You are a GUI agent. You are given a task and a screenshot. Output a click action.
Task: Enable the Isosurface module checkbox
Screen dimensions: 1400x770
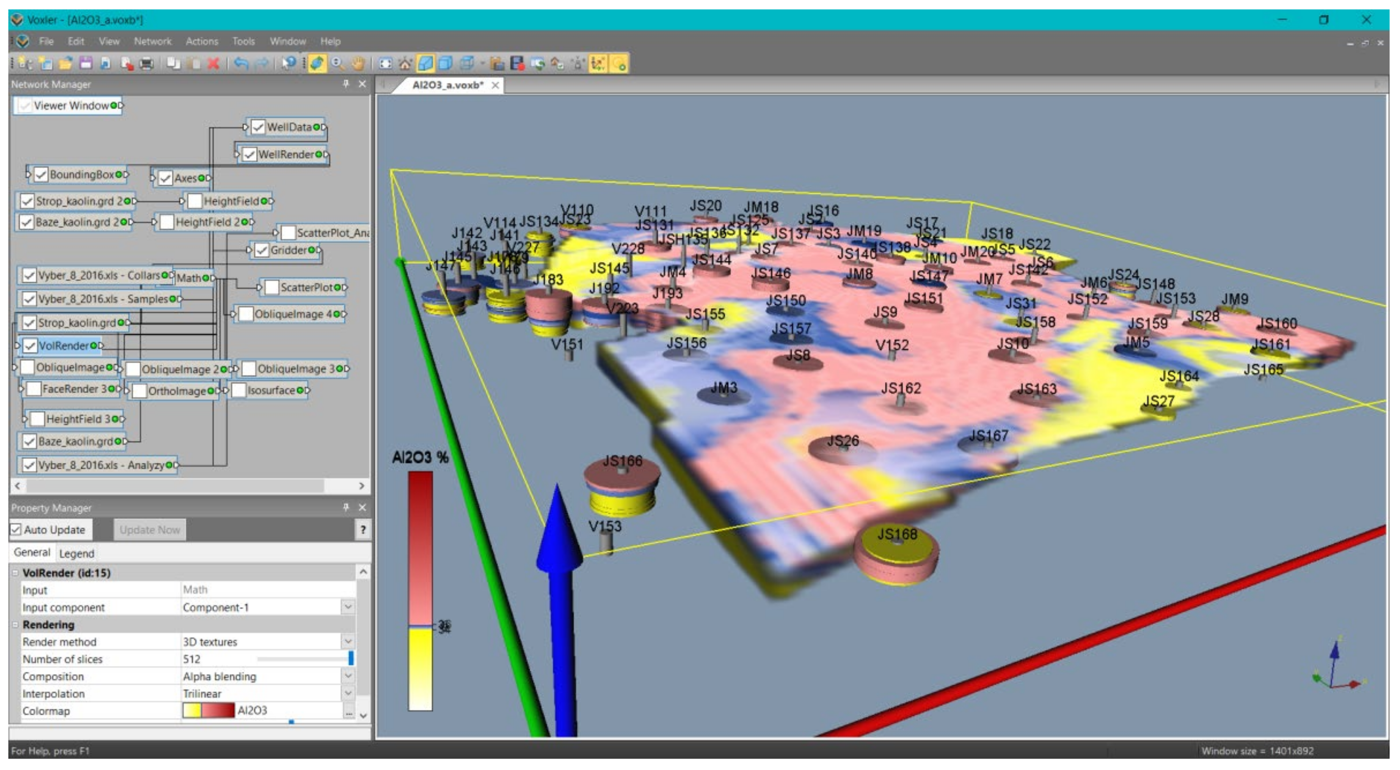[x=239, y=390]
